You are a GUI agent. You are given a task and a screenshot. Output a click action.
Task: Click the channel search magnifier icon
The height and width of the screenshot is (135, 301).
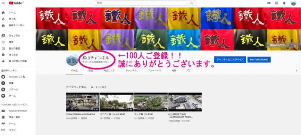click(x=189, y=70)
